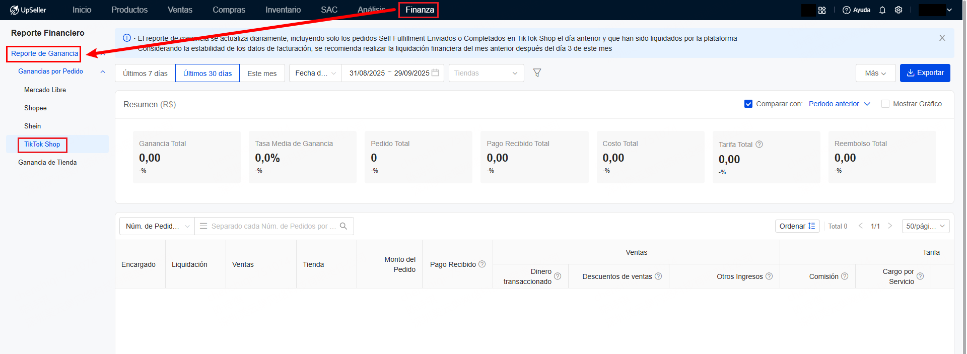Click search magnifier in order field
This screenshot has width=967, height=354.
click(343, 226)
